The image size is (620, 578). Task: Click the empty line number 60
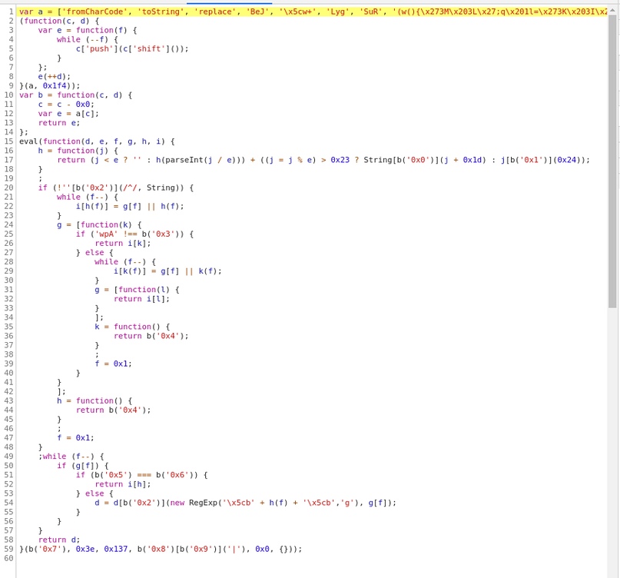point(8,558)
